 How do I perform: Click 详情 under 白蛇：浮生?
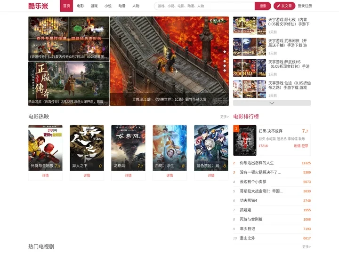[x=169, y=175]
